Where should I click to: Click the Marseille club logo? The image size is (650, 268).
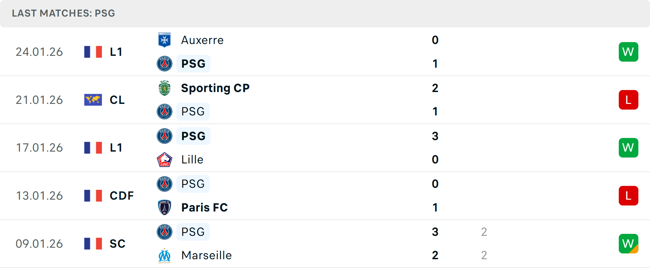165,255
